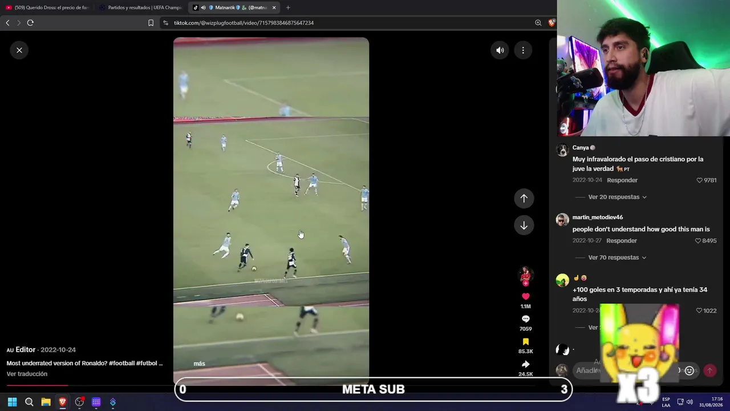730x411 pixels.
Task: Mute the video using the speaker icon
Action: pyautogui.click(x=500, y=50)
